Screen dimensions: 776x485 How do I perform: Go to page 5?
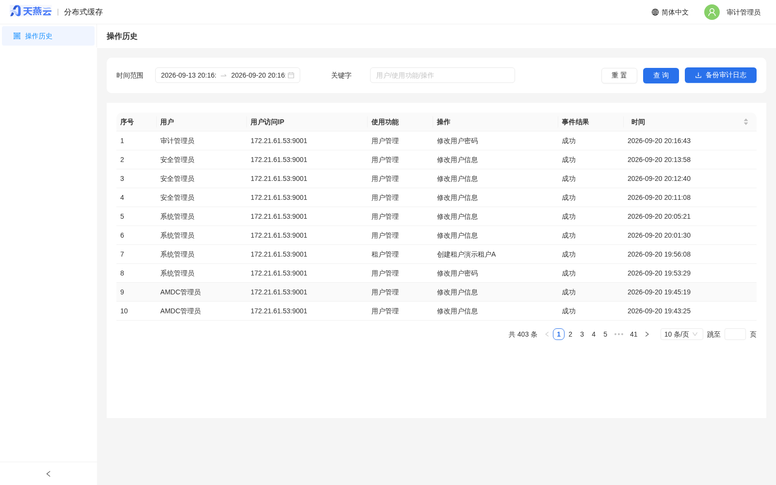tap(605, 334)
